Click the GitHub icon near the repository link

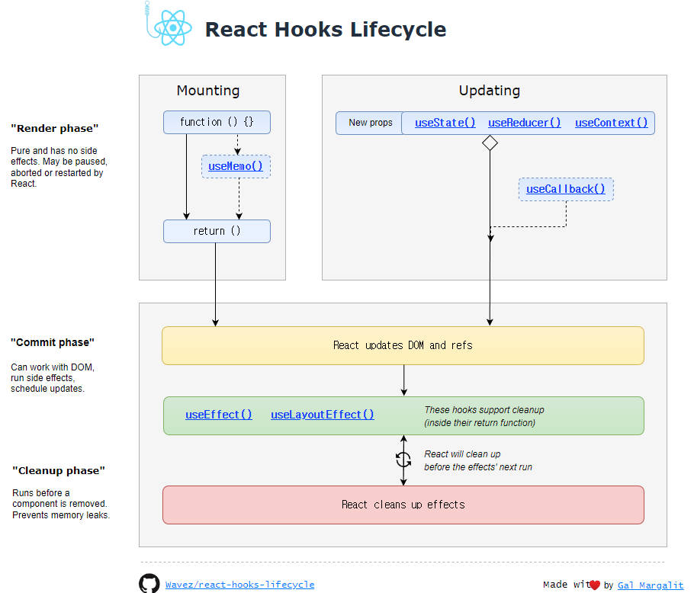pyautogui.click(x=149, y=583)
